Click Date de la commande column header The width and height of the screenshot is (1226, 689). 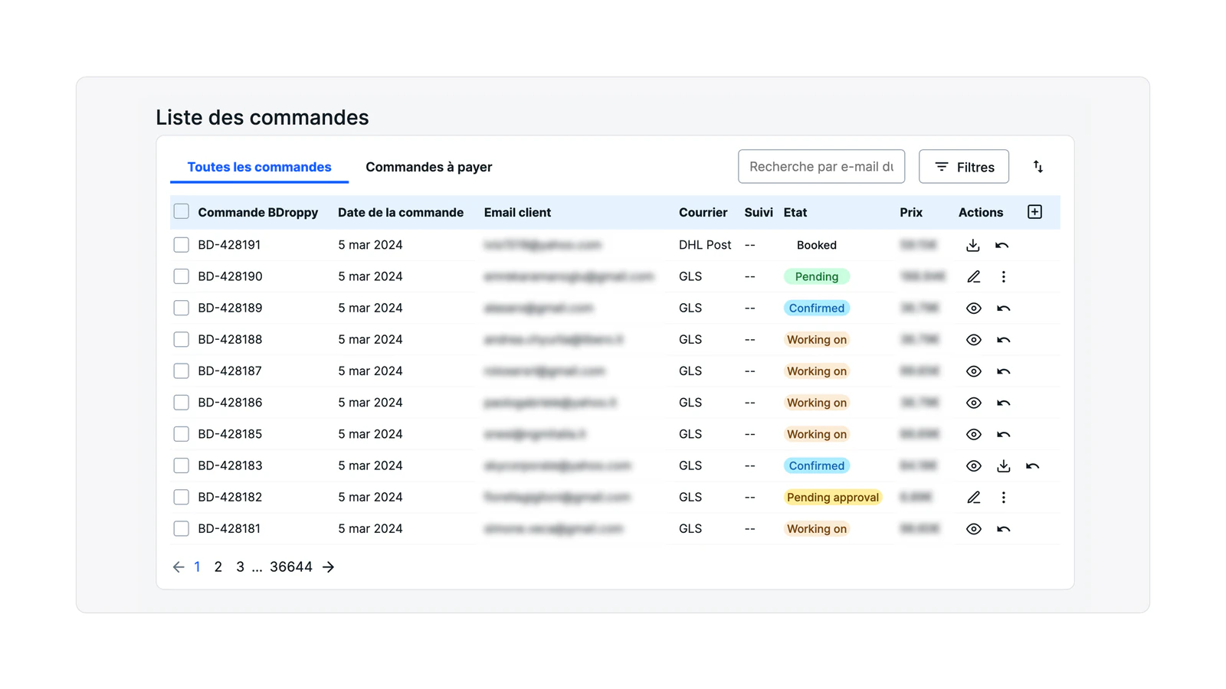(401, 212)
